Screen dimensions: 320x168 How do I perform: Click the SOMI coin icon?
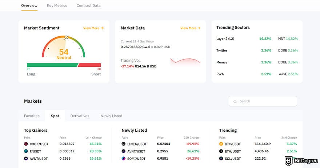[x=124, y=159]
